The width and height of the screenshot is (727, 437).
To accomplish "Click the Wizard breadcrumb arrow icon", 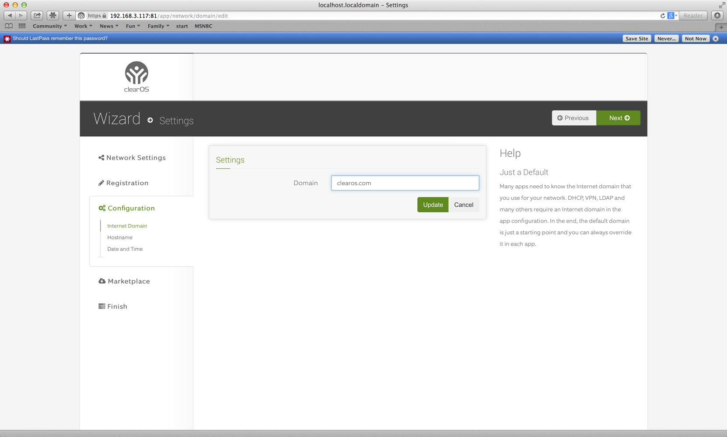I will click(x=150, y=120).
